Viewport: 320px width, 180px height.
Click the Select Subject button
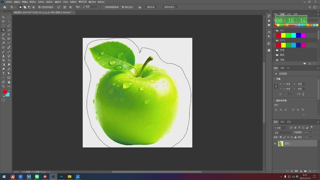click(x=151, y=7)
